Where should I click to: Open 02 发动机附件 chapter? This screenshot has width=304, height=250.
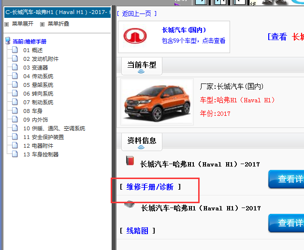[41, 59]
